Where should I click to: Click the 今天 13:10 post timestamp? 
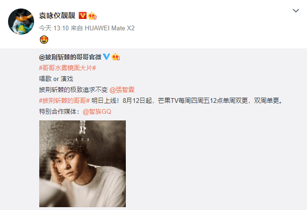54,28
